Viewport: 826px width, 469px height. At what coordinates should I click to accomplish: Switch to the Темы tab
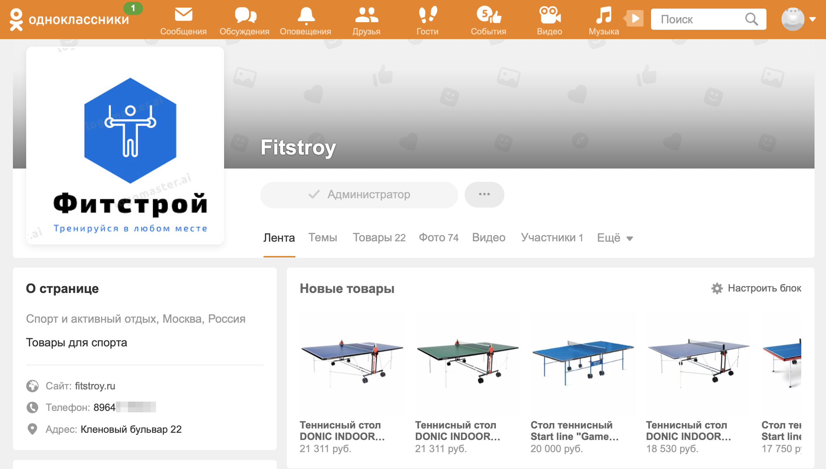[x=323, y=238]
